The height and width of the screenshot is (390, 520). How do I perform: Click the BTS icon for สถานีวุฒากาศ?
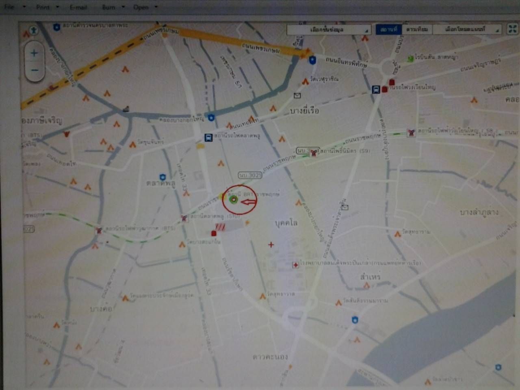[x=98, y=231]
